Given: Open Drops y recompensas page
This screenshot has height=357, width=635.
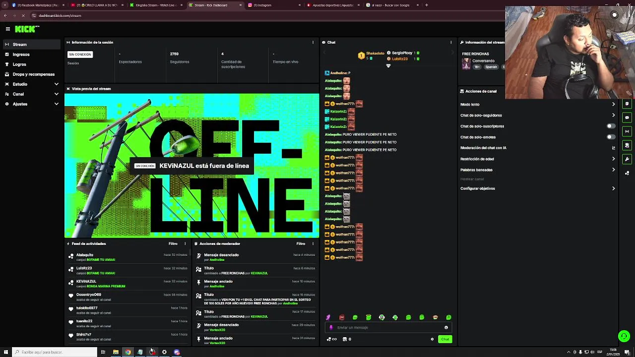Looking at the screenshot, I should coord(31,74).
